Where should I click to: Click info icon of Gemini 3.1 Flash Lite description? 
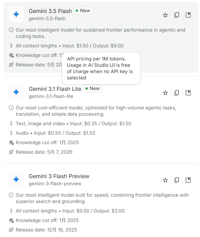11,108
